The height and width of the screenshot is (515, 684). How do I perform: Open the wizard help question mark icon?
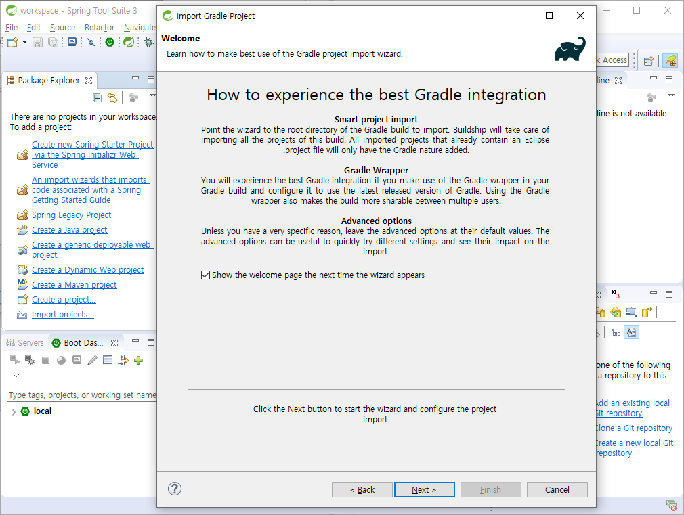coord(175,489)
